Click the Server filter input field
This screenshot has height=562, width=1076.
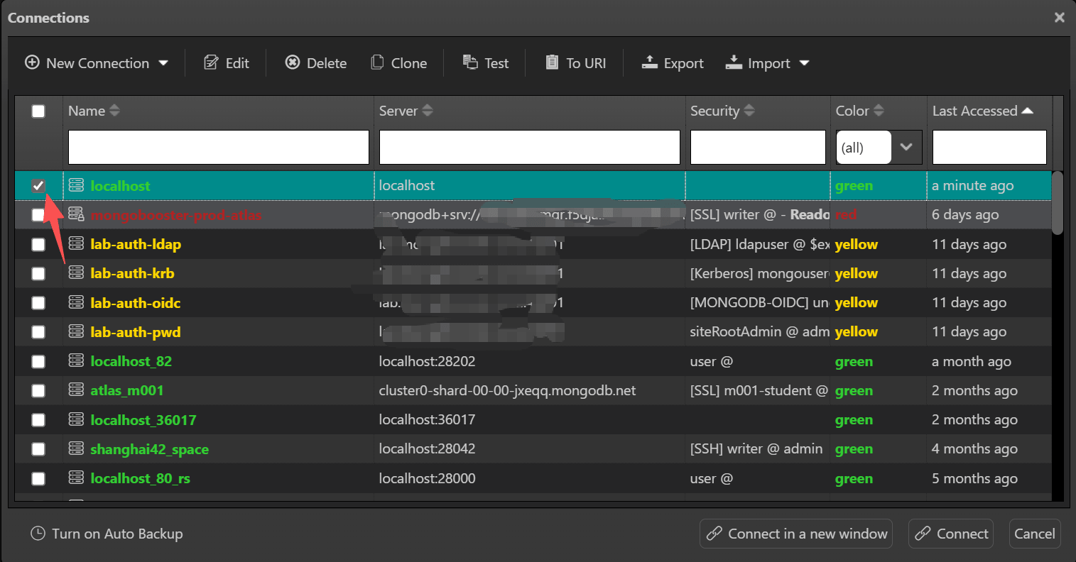(530, 147)
